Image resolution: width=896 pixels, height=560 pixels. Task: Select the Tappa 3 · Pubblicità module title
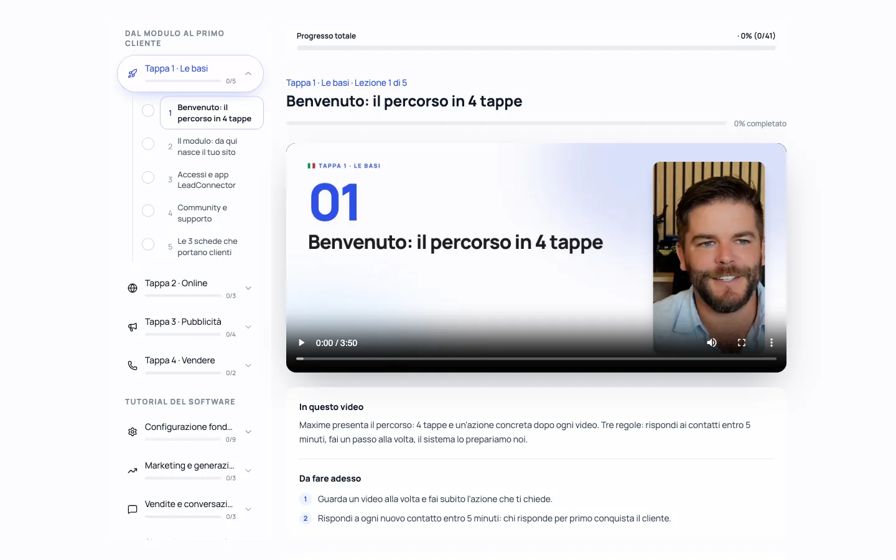183,322
